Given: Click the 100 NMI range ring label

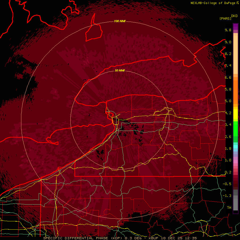Looking at the screenshot, I should [120, 21].
